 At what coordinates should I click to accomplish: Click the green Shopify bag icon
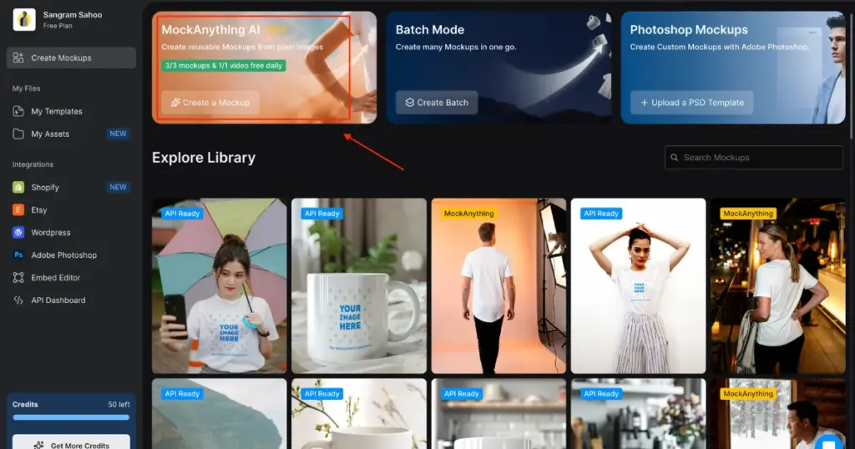[18, 188]
